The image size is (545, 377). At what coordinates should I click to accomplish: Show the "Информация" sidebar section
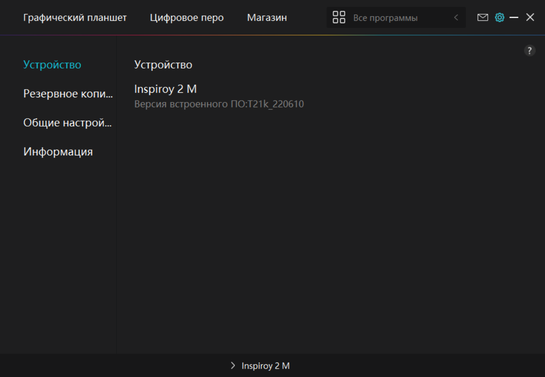[58, 152]
